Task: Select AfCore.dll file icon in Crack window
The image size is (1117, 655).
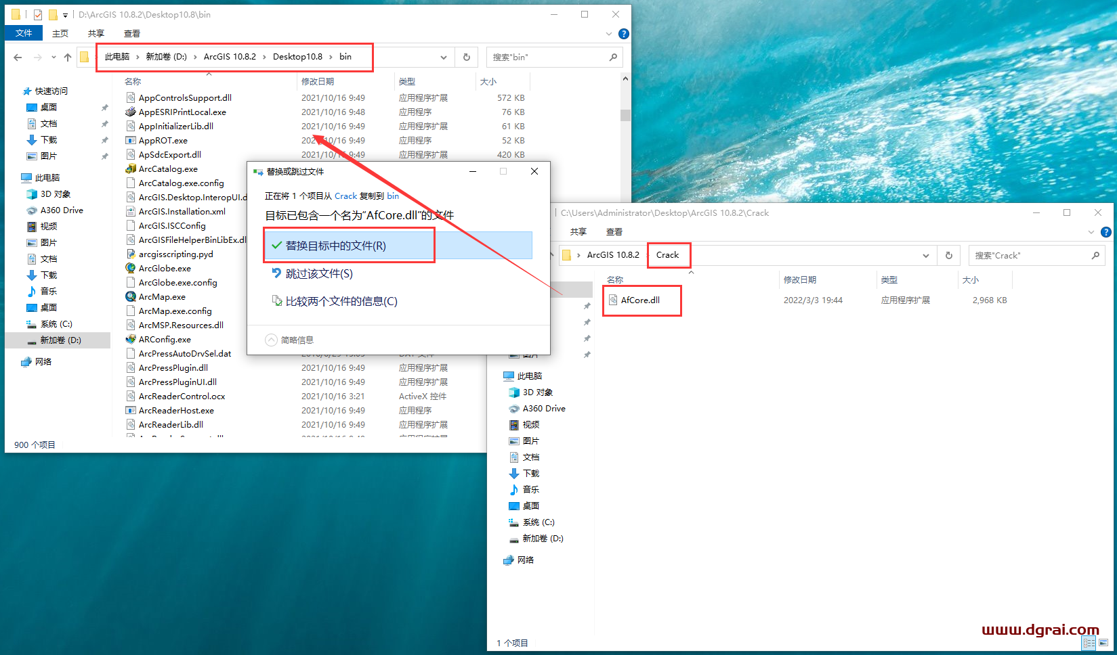Action: (613, 300)
